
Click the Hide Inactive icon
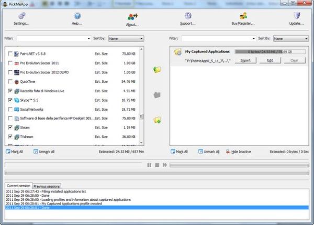228,152
